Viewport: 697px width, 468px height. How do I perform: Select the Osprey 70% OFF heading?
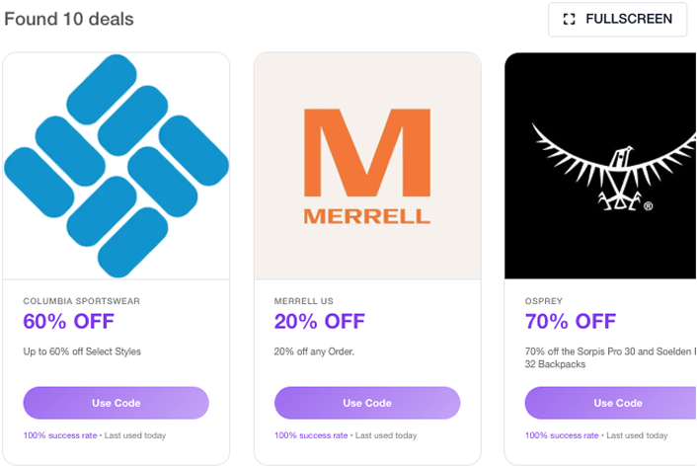tap(571, 321)
